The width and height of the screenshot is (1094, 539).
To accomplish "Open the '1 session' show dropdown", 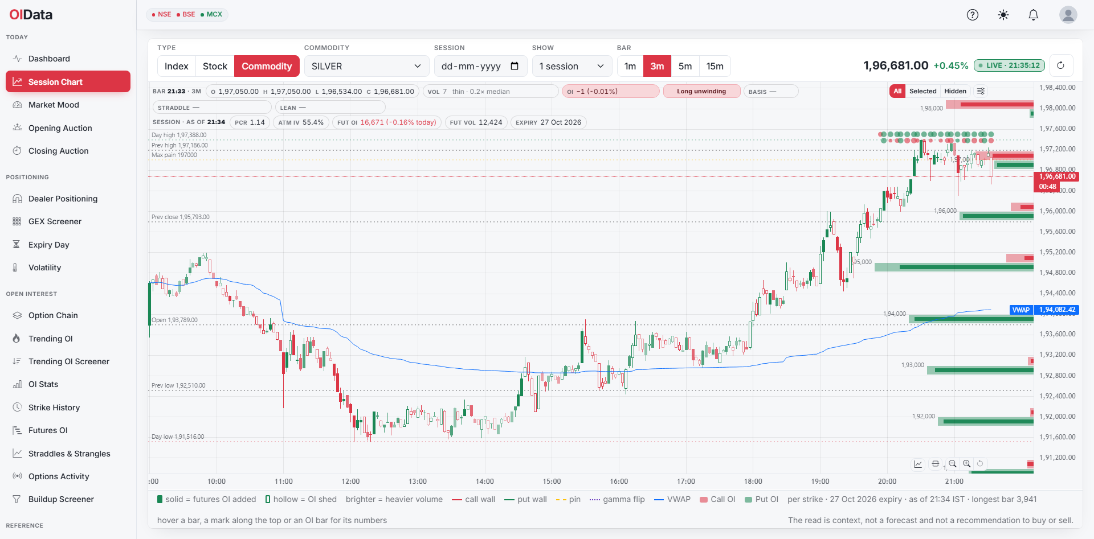I will [572, 66].
